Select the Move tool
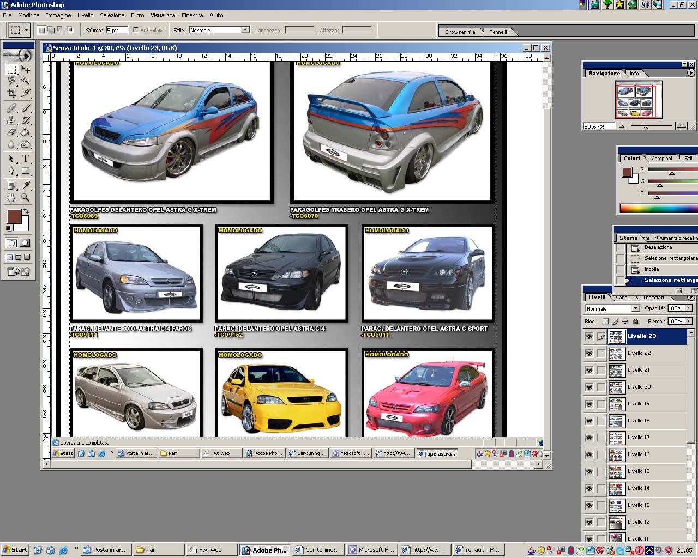The image size is (698, 558). pos(25,69)
